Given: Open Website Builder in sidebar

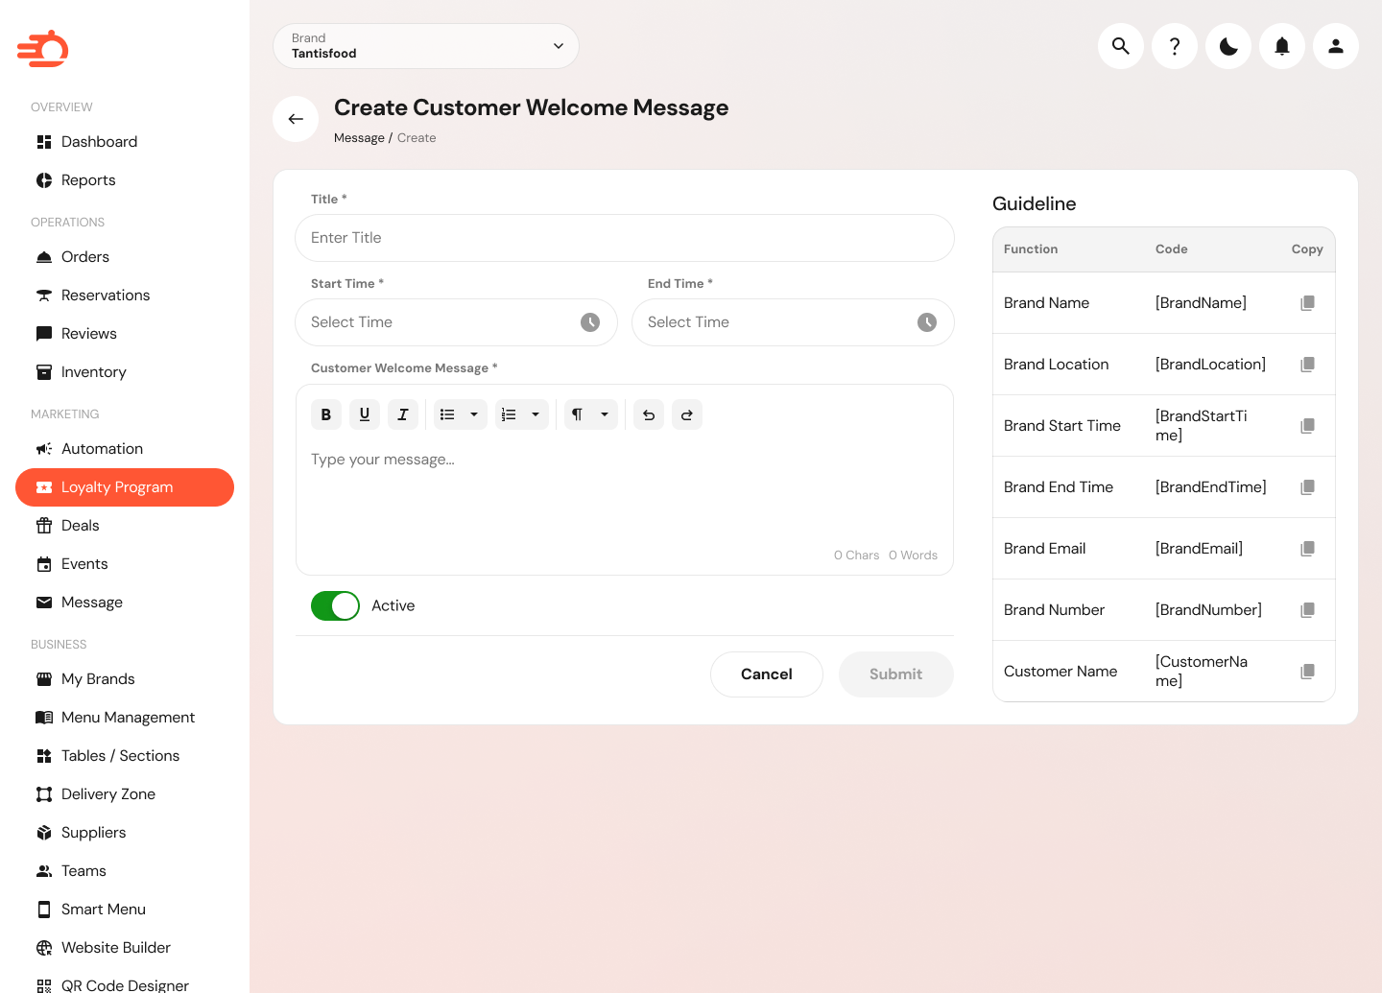Looking at the screenshot, I should coord(125,948).
